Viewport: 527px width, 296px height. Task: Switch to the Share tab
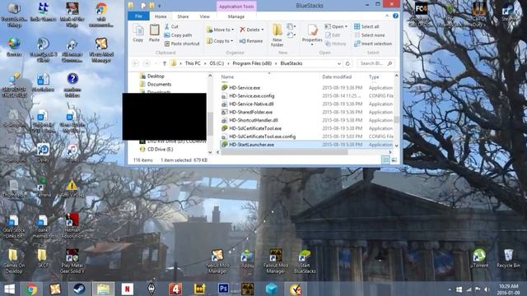(x=183, y=16)
